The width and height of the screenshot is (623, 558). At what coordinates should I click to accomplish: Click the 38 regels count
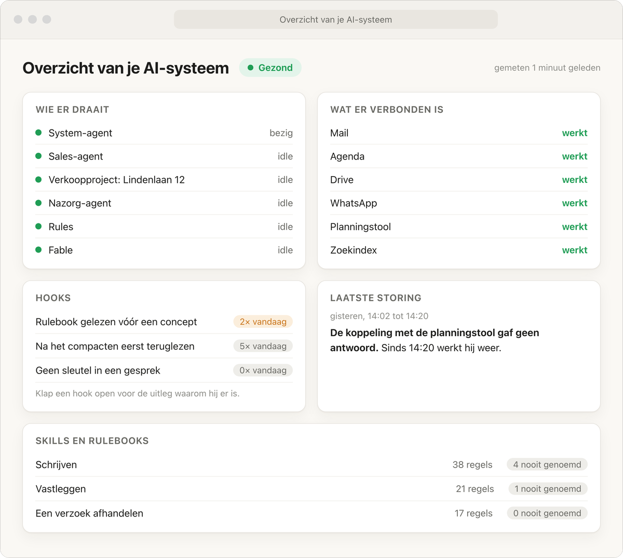pyautogui.click(x=472, y=464)
